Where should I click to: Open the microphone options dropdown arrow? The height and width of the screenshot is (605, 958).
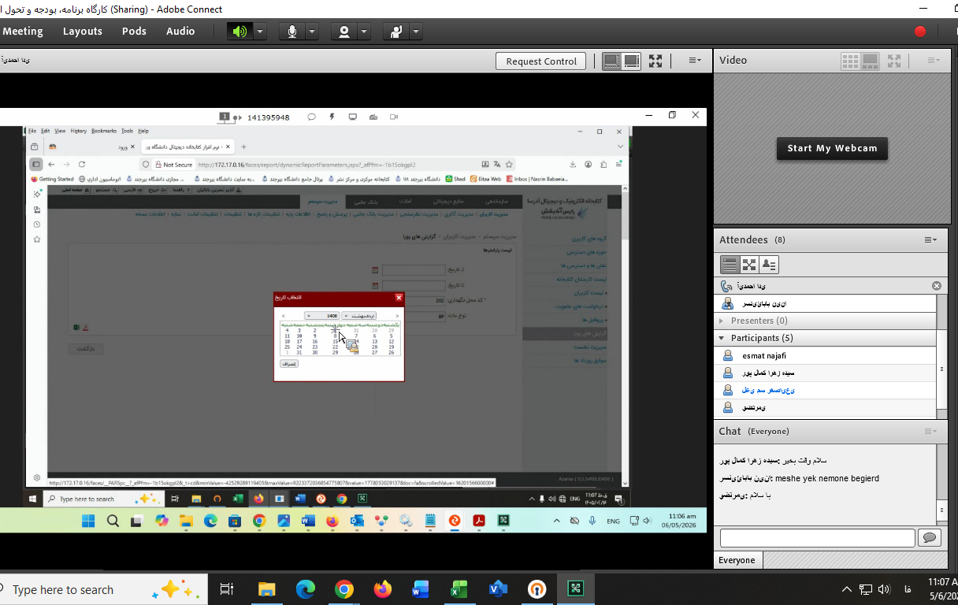pos(312,32)
